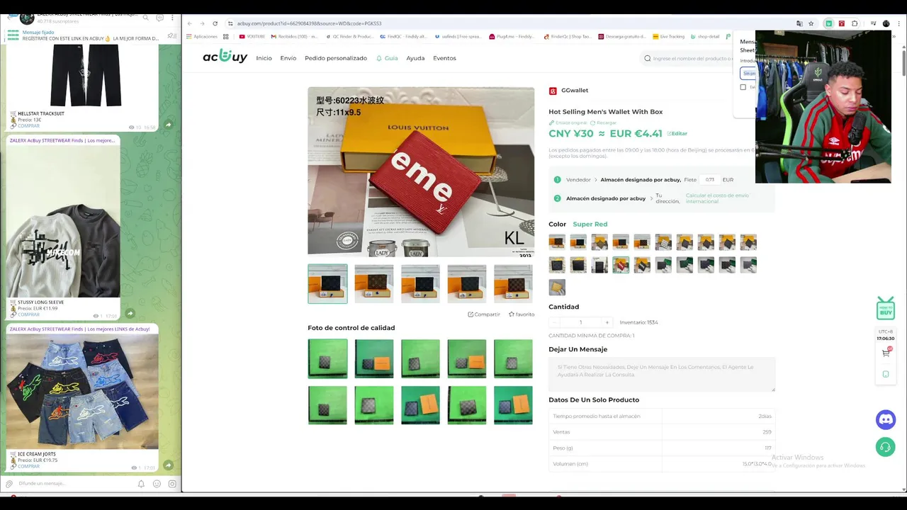The height and width of the screenshot is (510, 907).
Task: Click 'Calcular el costo de envío internacional'
Action: point(717,198)
